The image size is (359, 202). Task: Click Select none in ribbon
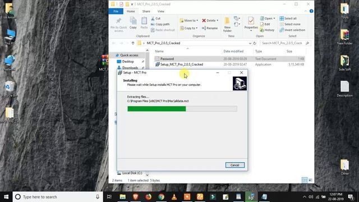coord(290,24)
